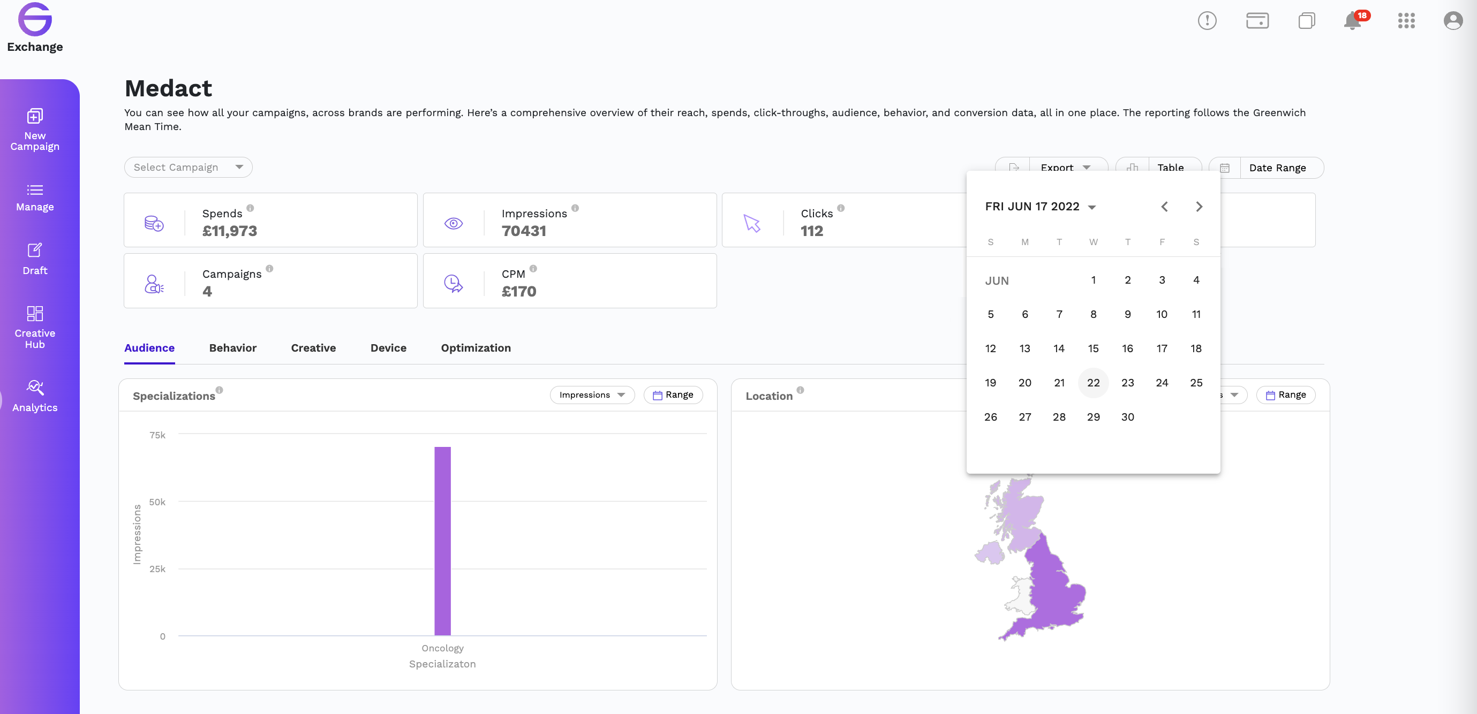
Task: Open Impressions dropdown in Specializations panel
Action: click(592, 395)
